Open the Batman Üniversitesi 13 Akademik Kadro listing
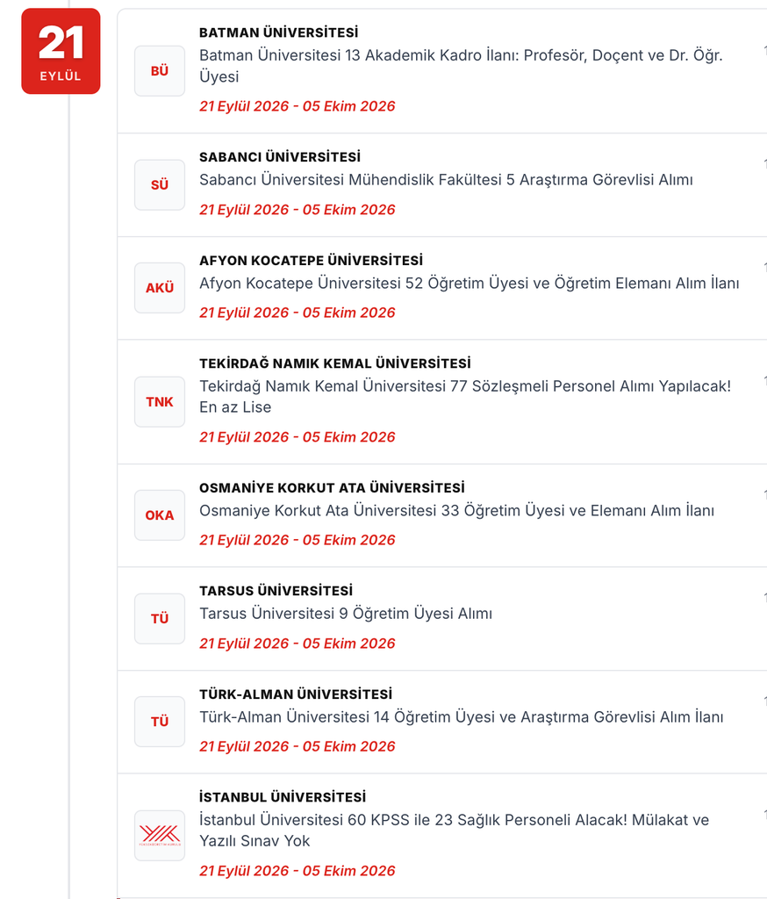The width and height of the screenshot is (767, 899). (461, 66)
